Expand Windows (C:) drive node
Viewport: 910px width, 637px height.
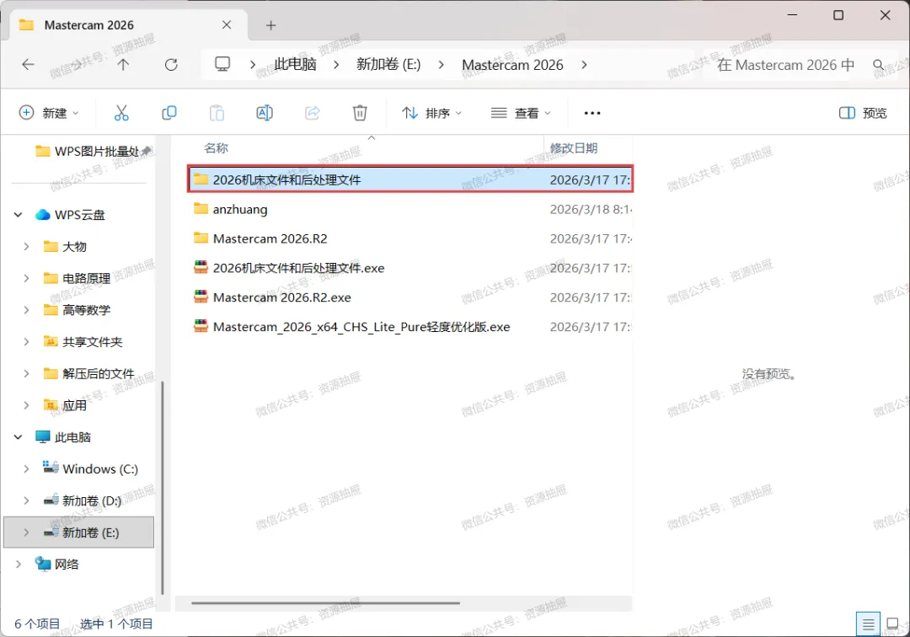click(x=26, y=468)
